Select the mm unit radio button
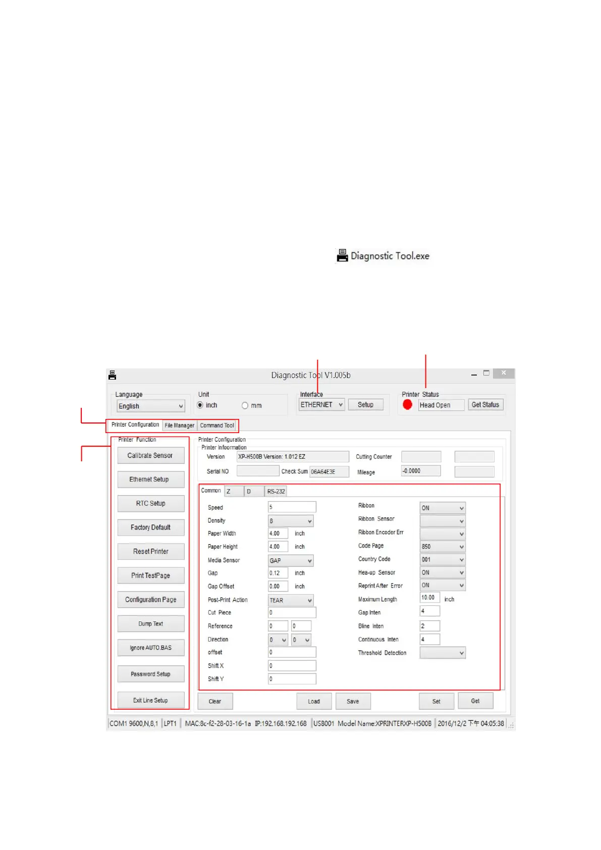This screenshot has height=850, width=601. 245,405
